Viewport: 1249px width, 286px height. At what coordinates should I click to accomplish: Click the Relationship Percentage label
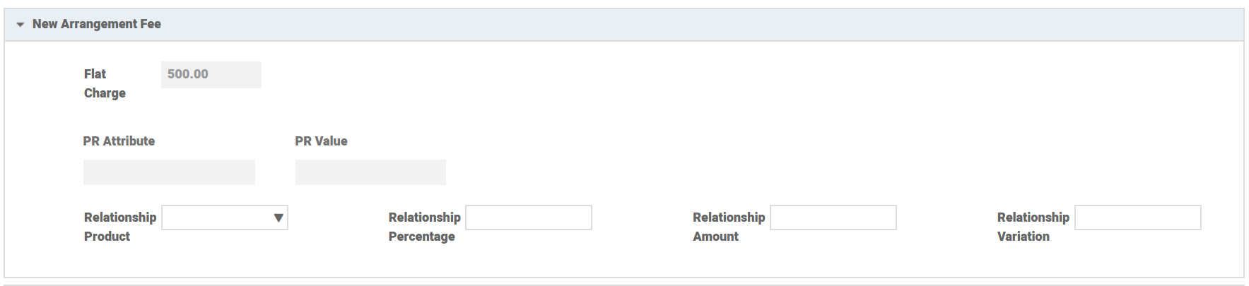pyautogui.click(x=424, y=227)
